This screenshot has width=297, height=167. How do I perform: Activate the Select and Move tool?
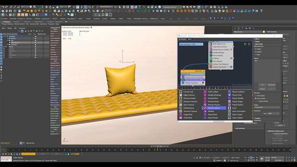(46, 7)
